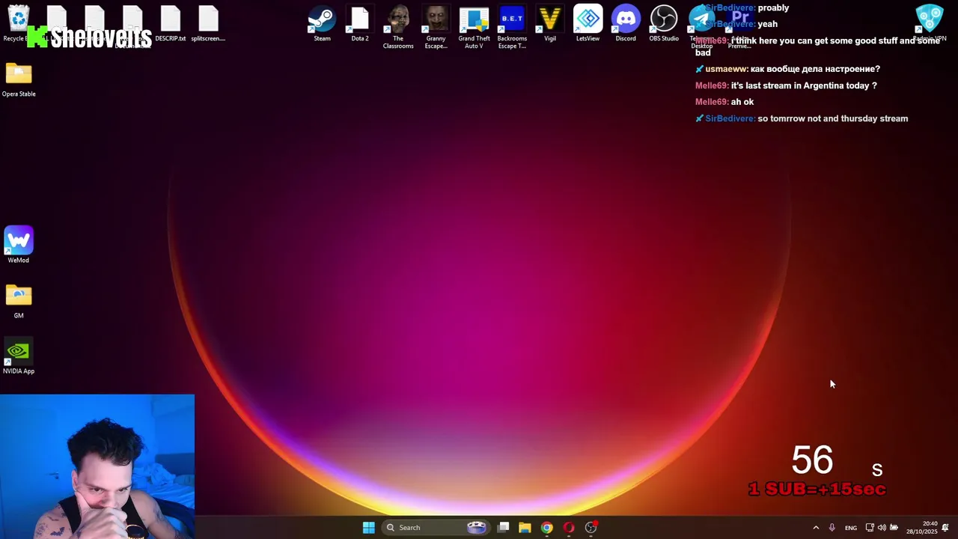Launch the Steam desktop shortcut
This screenshot has height=539, width=958.
point(322,23)
